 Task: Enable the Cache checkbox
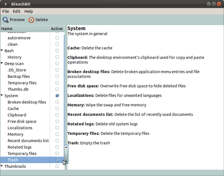point(57,109)
